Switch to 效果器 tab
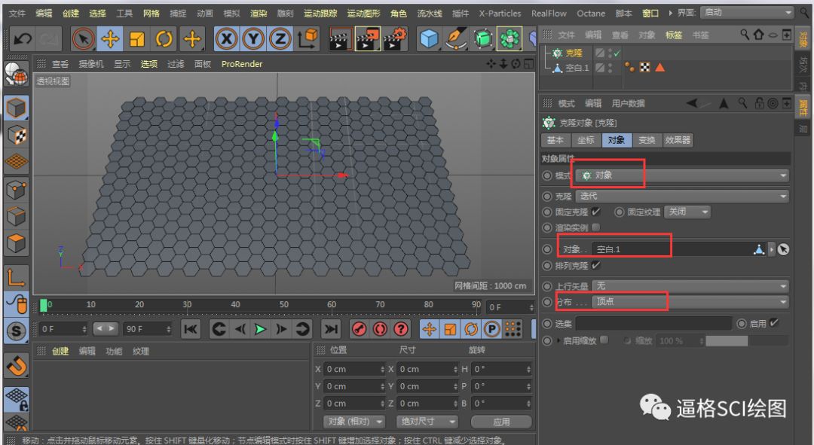Image resolution: width=814 pixels, height=445 pixels. tap(678, 140)
